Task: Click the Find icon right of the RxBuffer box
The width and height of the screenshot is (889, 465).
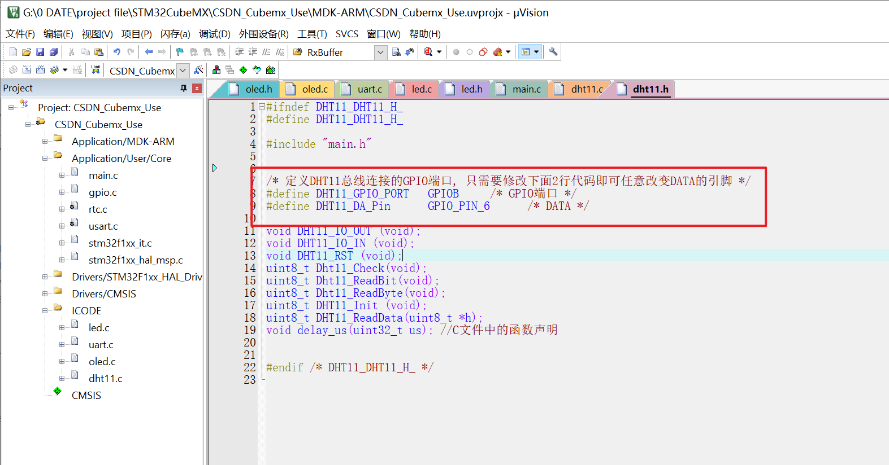Action: click(396, 52)
